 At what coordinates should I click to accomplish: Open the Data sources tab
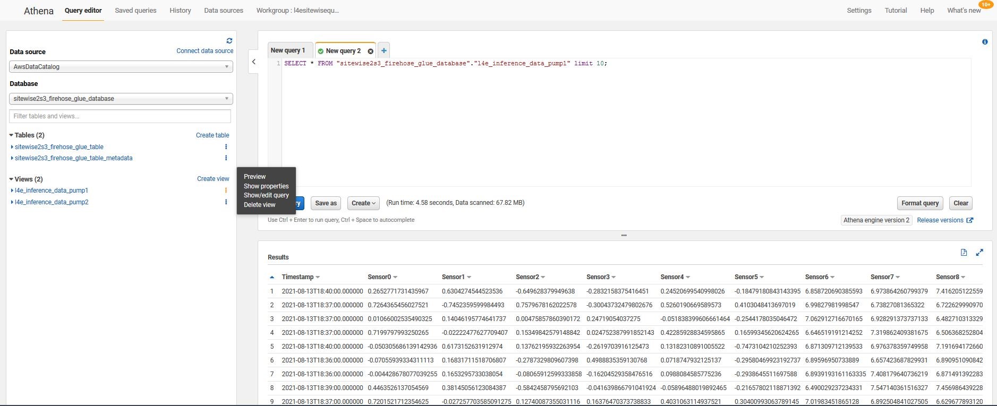224,11
